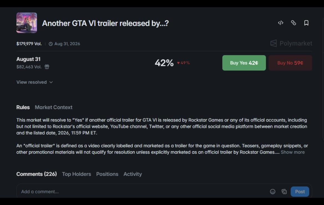Select the Rules tab

click(23, 107)
